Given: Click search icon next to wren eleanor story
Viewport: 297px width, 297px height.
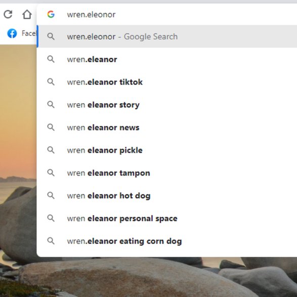Looking at the screenshot, I should click(51, 105).
